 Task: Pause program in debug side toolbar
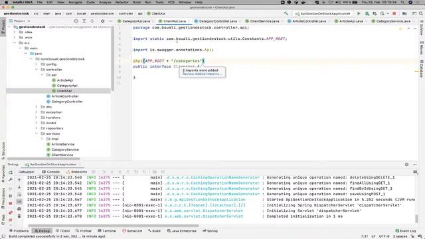pyautogui.click(x=11, y=196)
